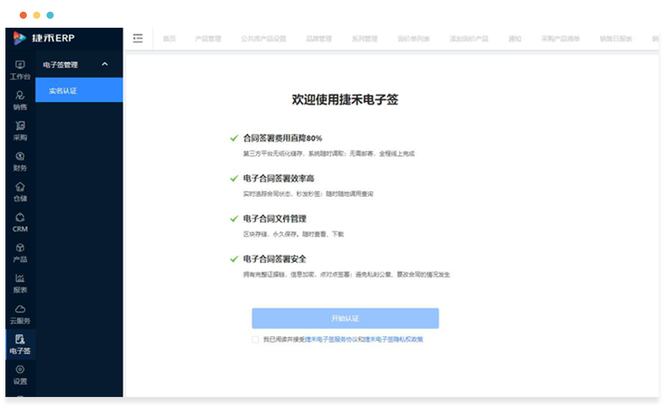Click the 电子合同文件管理 text

click(274, 219)
